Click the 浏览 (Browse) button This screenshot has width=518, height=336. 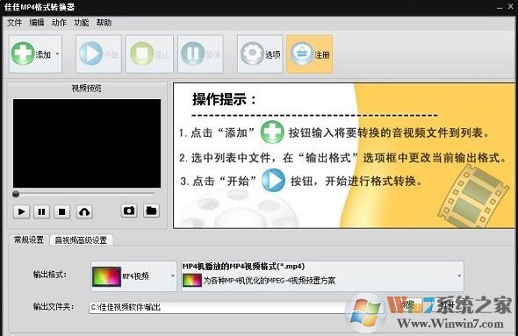pos(408,305)
